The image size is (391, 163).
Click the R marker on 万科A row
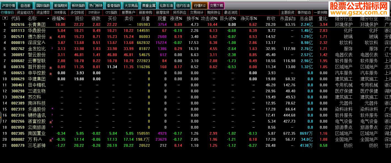51,140
